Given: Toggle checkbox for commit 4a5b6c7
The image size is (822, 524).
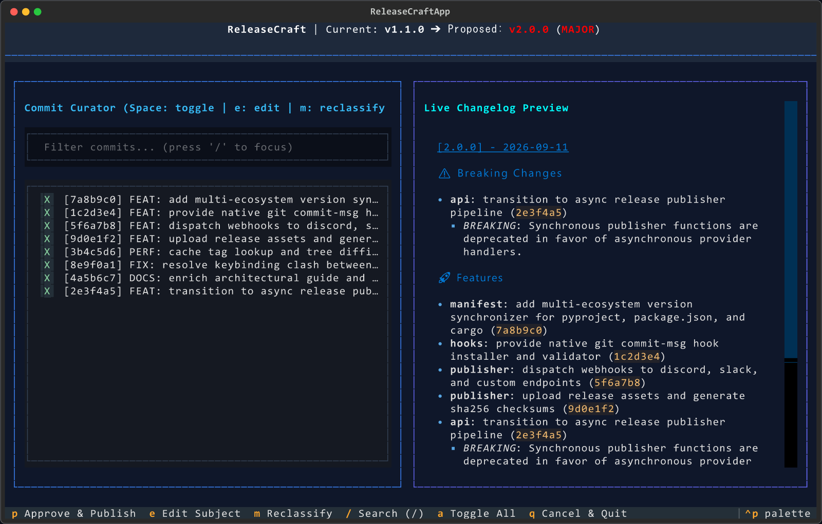Looking at the screenshot, I should tap(47, 278).
